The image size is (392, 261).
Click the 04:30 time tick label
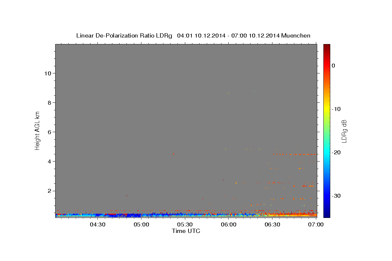[x=97, y=224]
